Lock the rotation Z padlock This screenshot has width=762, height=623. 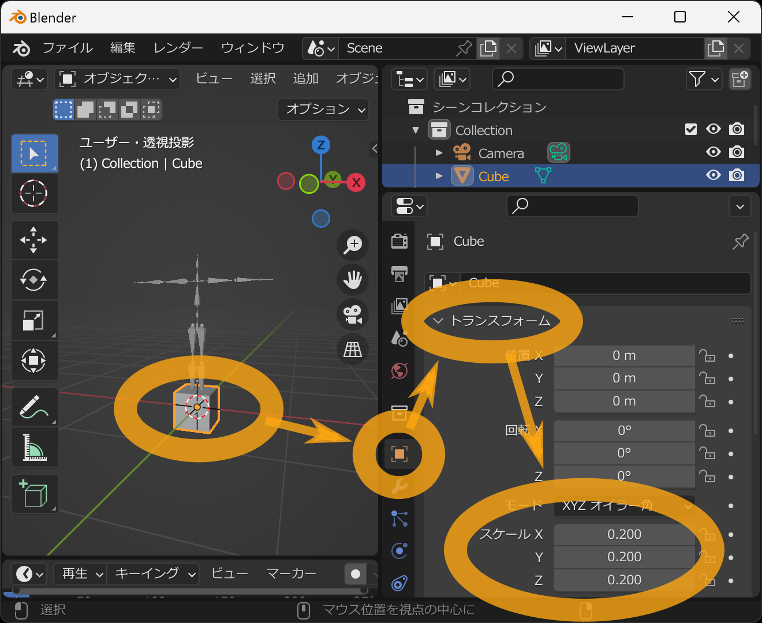pyautogui.click(x=707, y=476)
